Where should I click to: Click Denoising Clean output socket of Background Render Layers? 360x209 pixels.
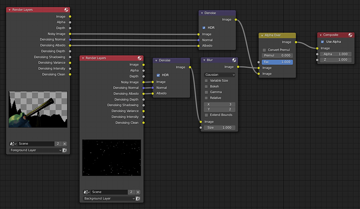tap(143, 122)
